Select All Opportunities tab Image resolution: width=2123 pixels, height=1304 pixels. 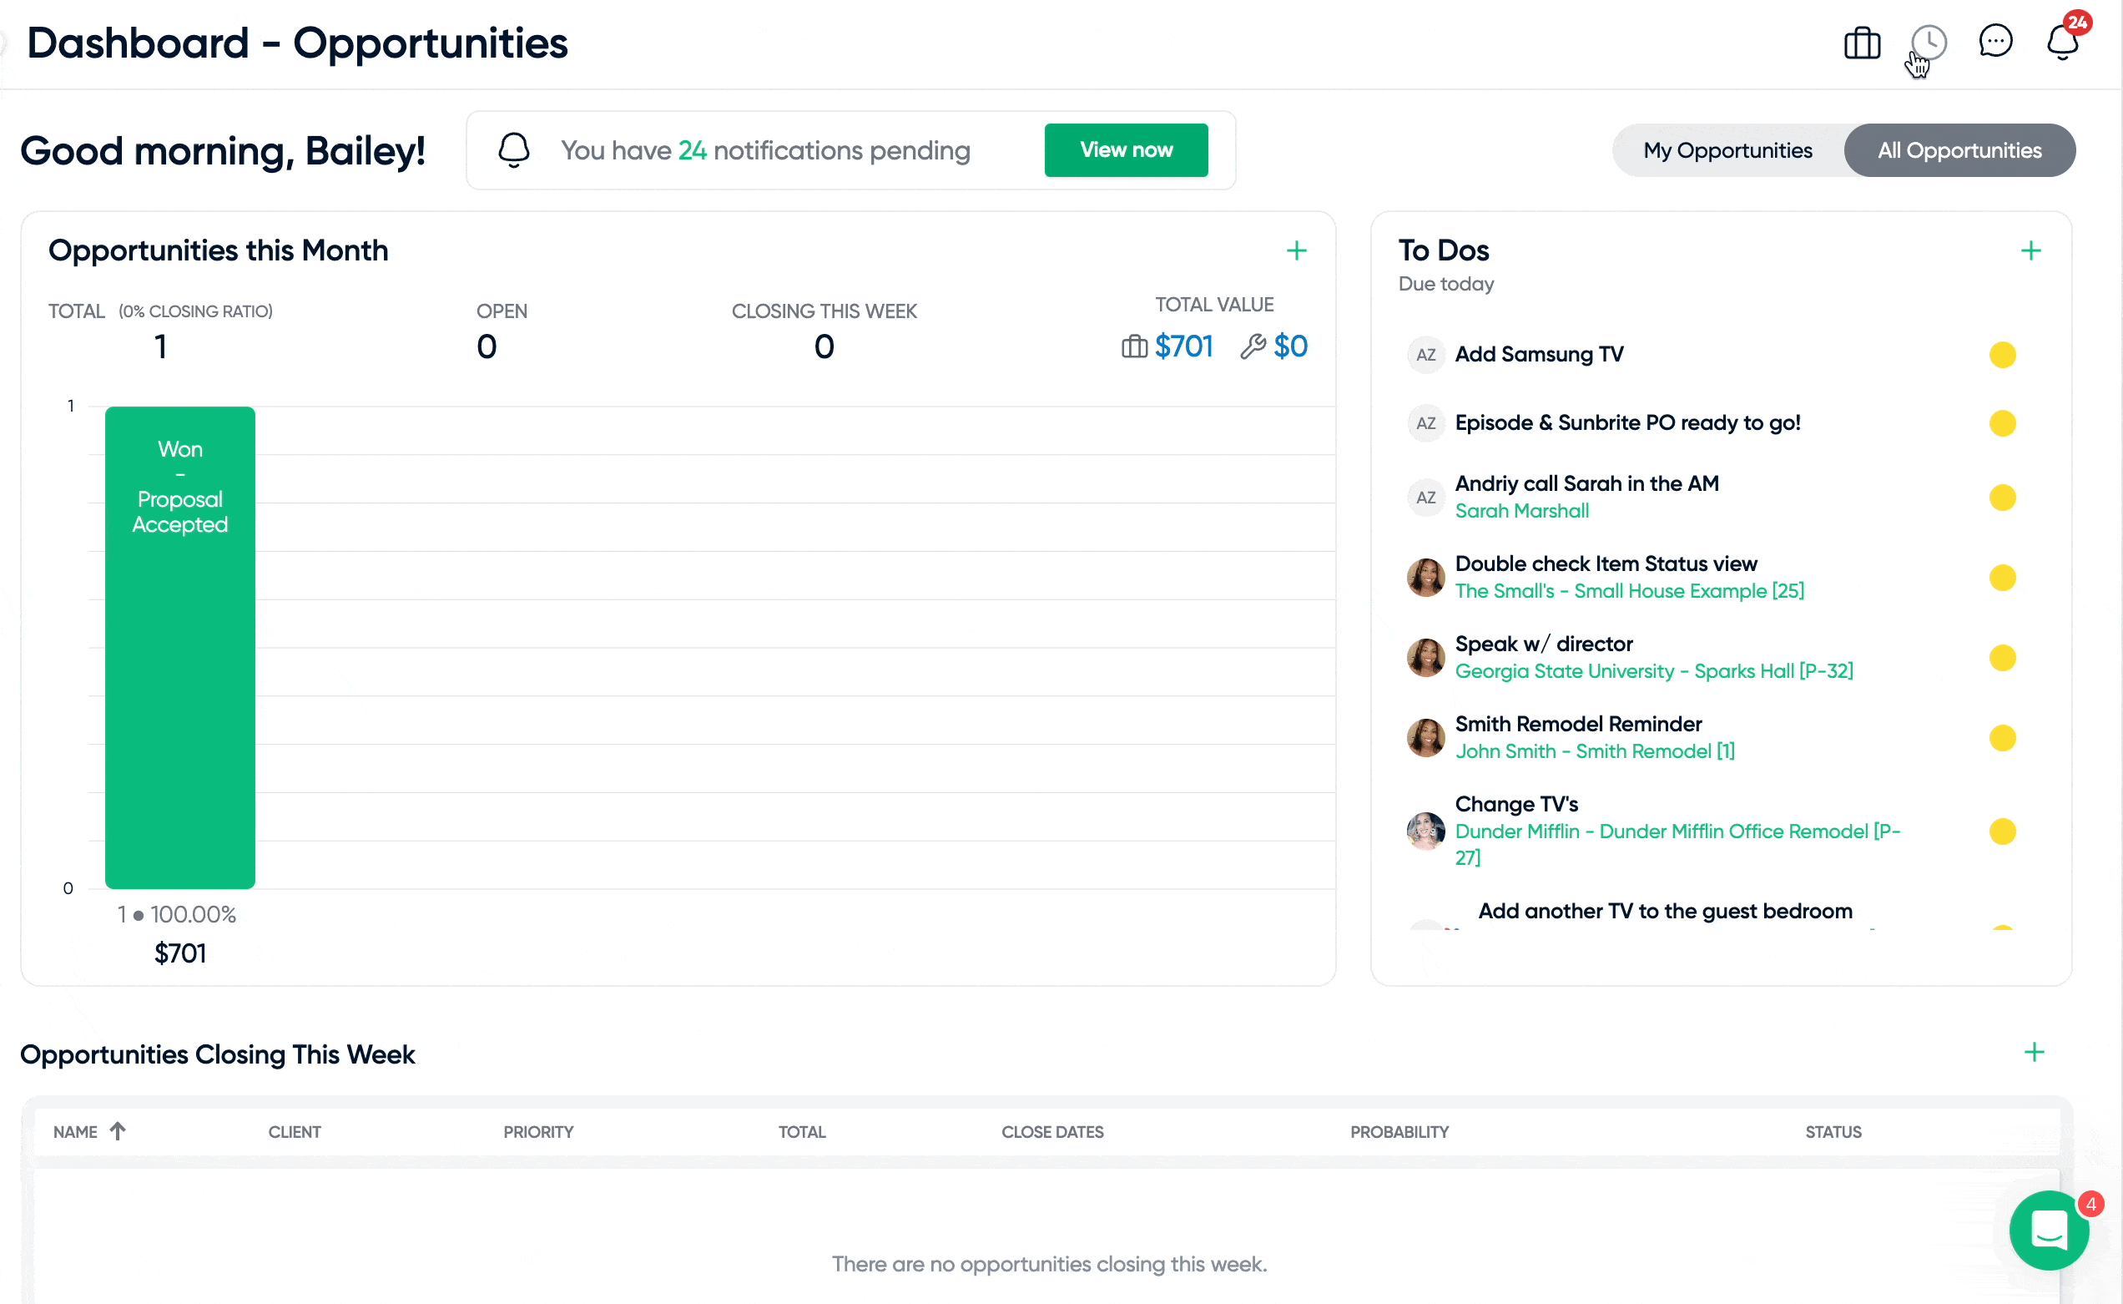pyautogui.click(x=1959, y=150)
